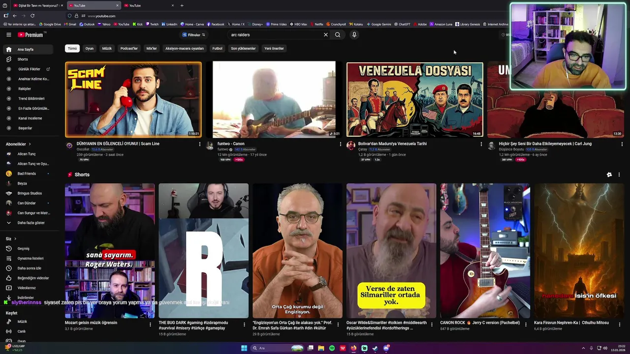Select the Aksiyon-macera oyunları chip
Image resolution: width=630 pixels, height=354 pixels.
click(185, 49)
